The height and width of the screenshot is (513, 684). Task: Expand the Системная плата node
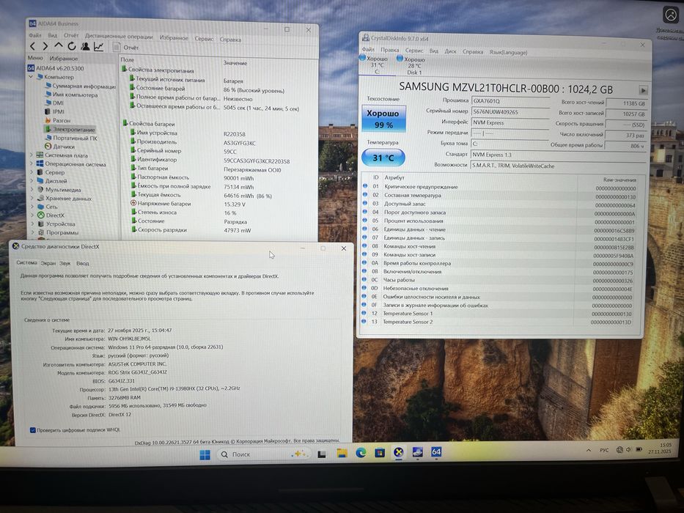(32, 155)
